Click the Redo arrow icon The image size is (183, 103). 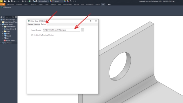pyautogui.click(x=18, y=1)
